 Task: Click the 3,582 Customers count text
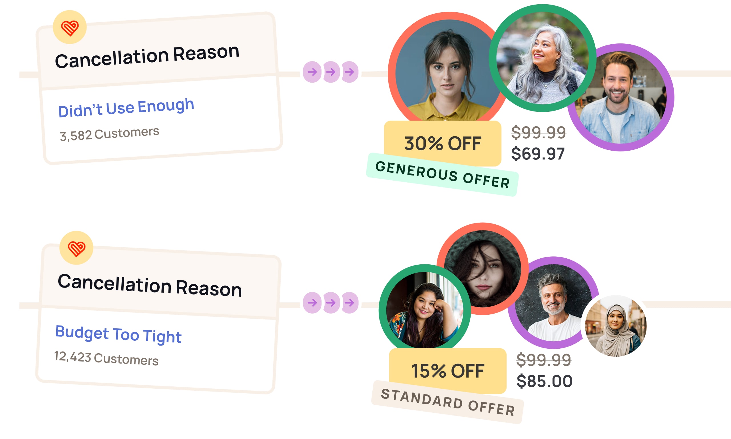(109, 134)
